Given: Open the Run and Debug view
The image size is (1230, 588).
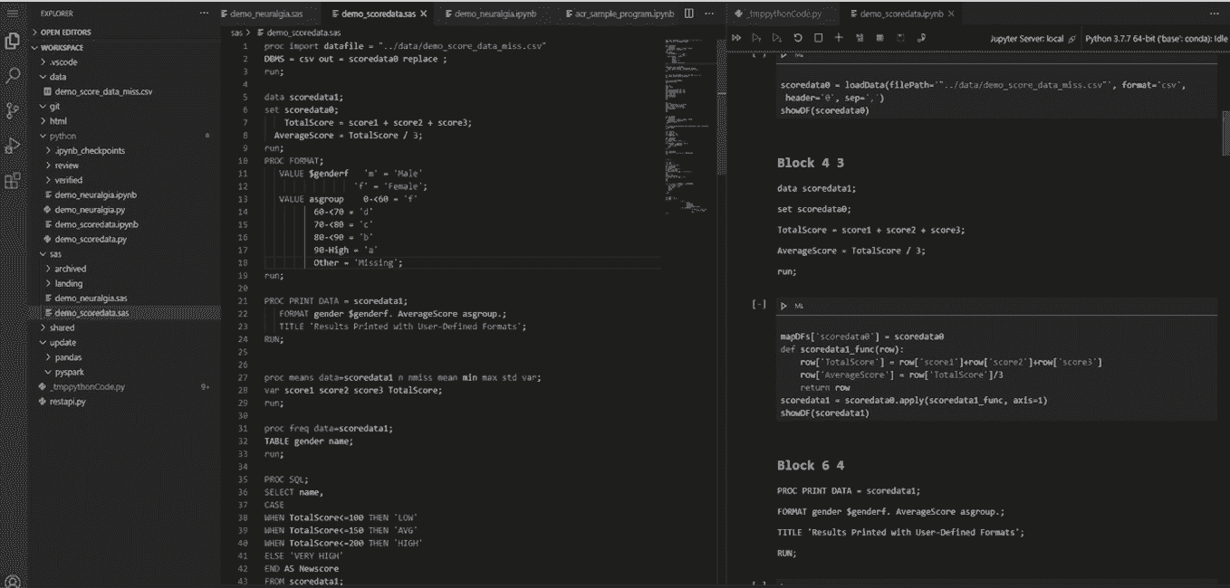Looking at the screenshot, I should tap(13, 146).
